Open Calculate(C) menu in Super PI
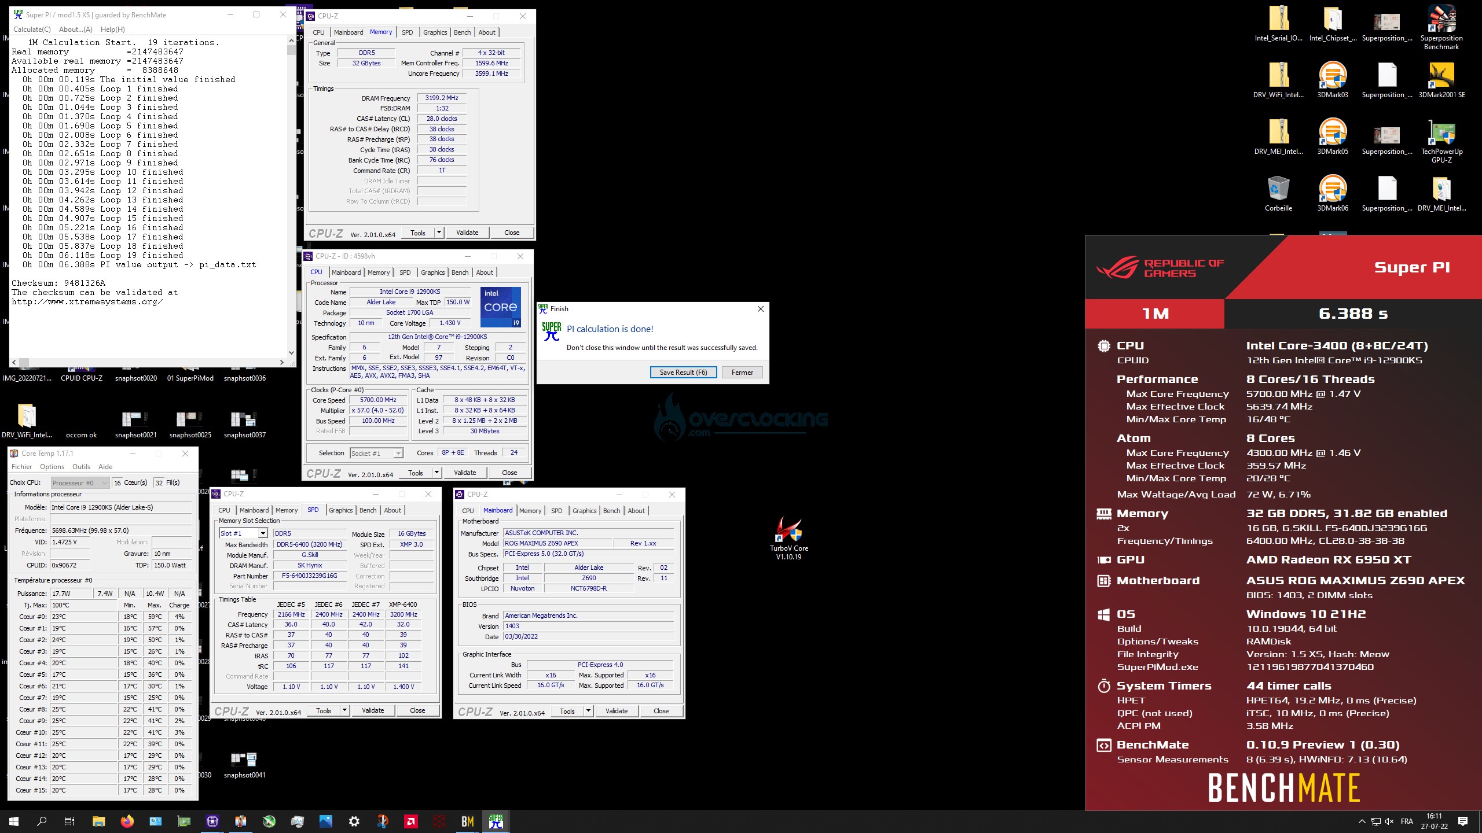1482x833 pixels. coord(32,30)
